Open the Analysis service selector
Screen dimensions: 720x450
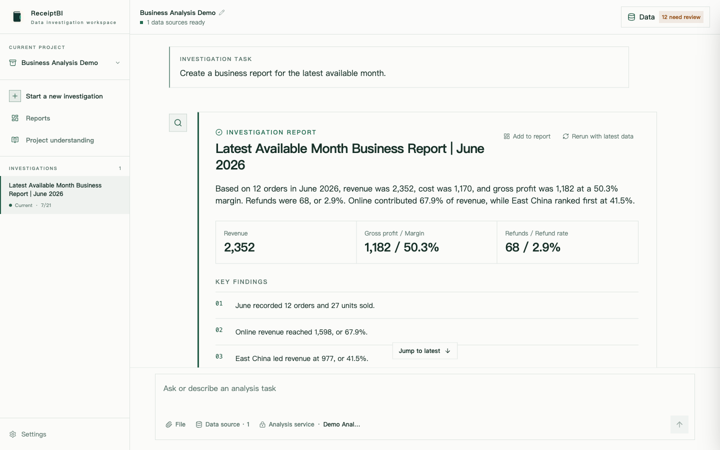pyautogui.click(x=310, y=424)
